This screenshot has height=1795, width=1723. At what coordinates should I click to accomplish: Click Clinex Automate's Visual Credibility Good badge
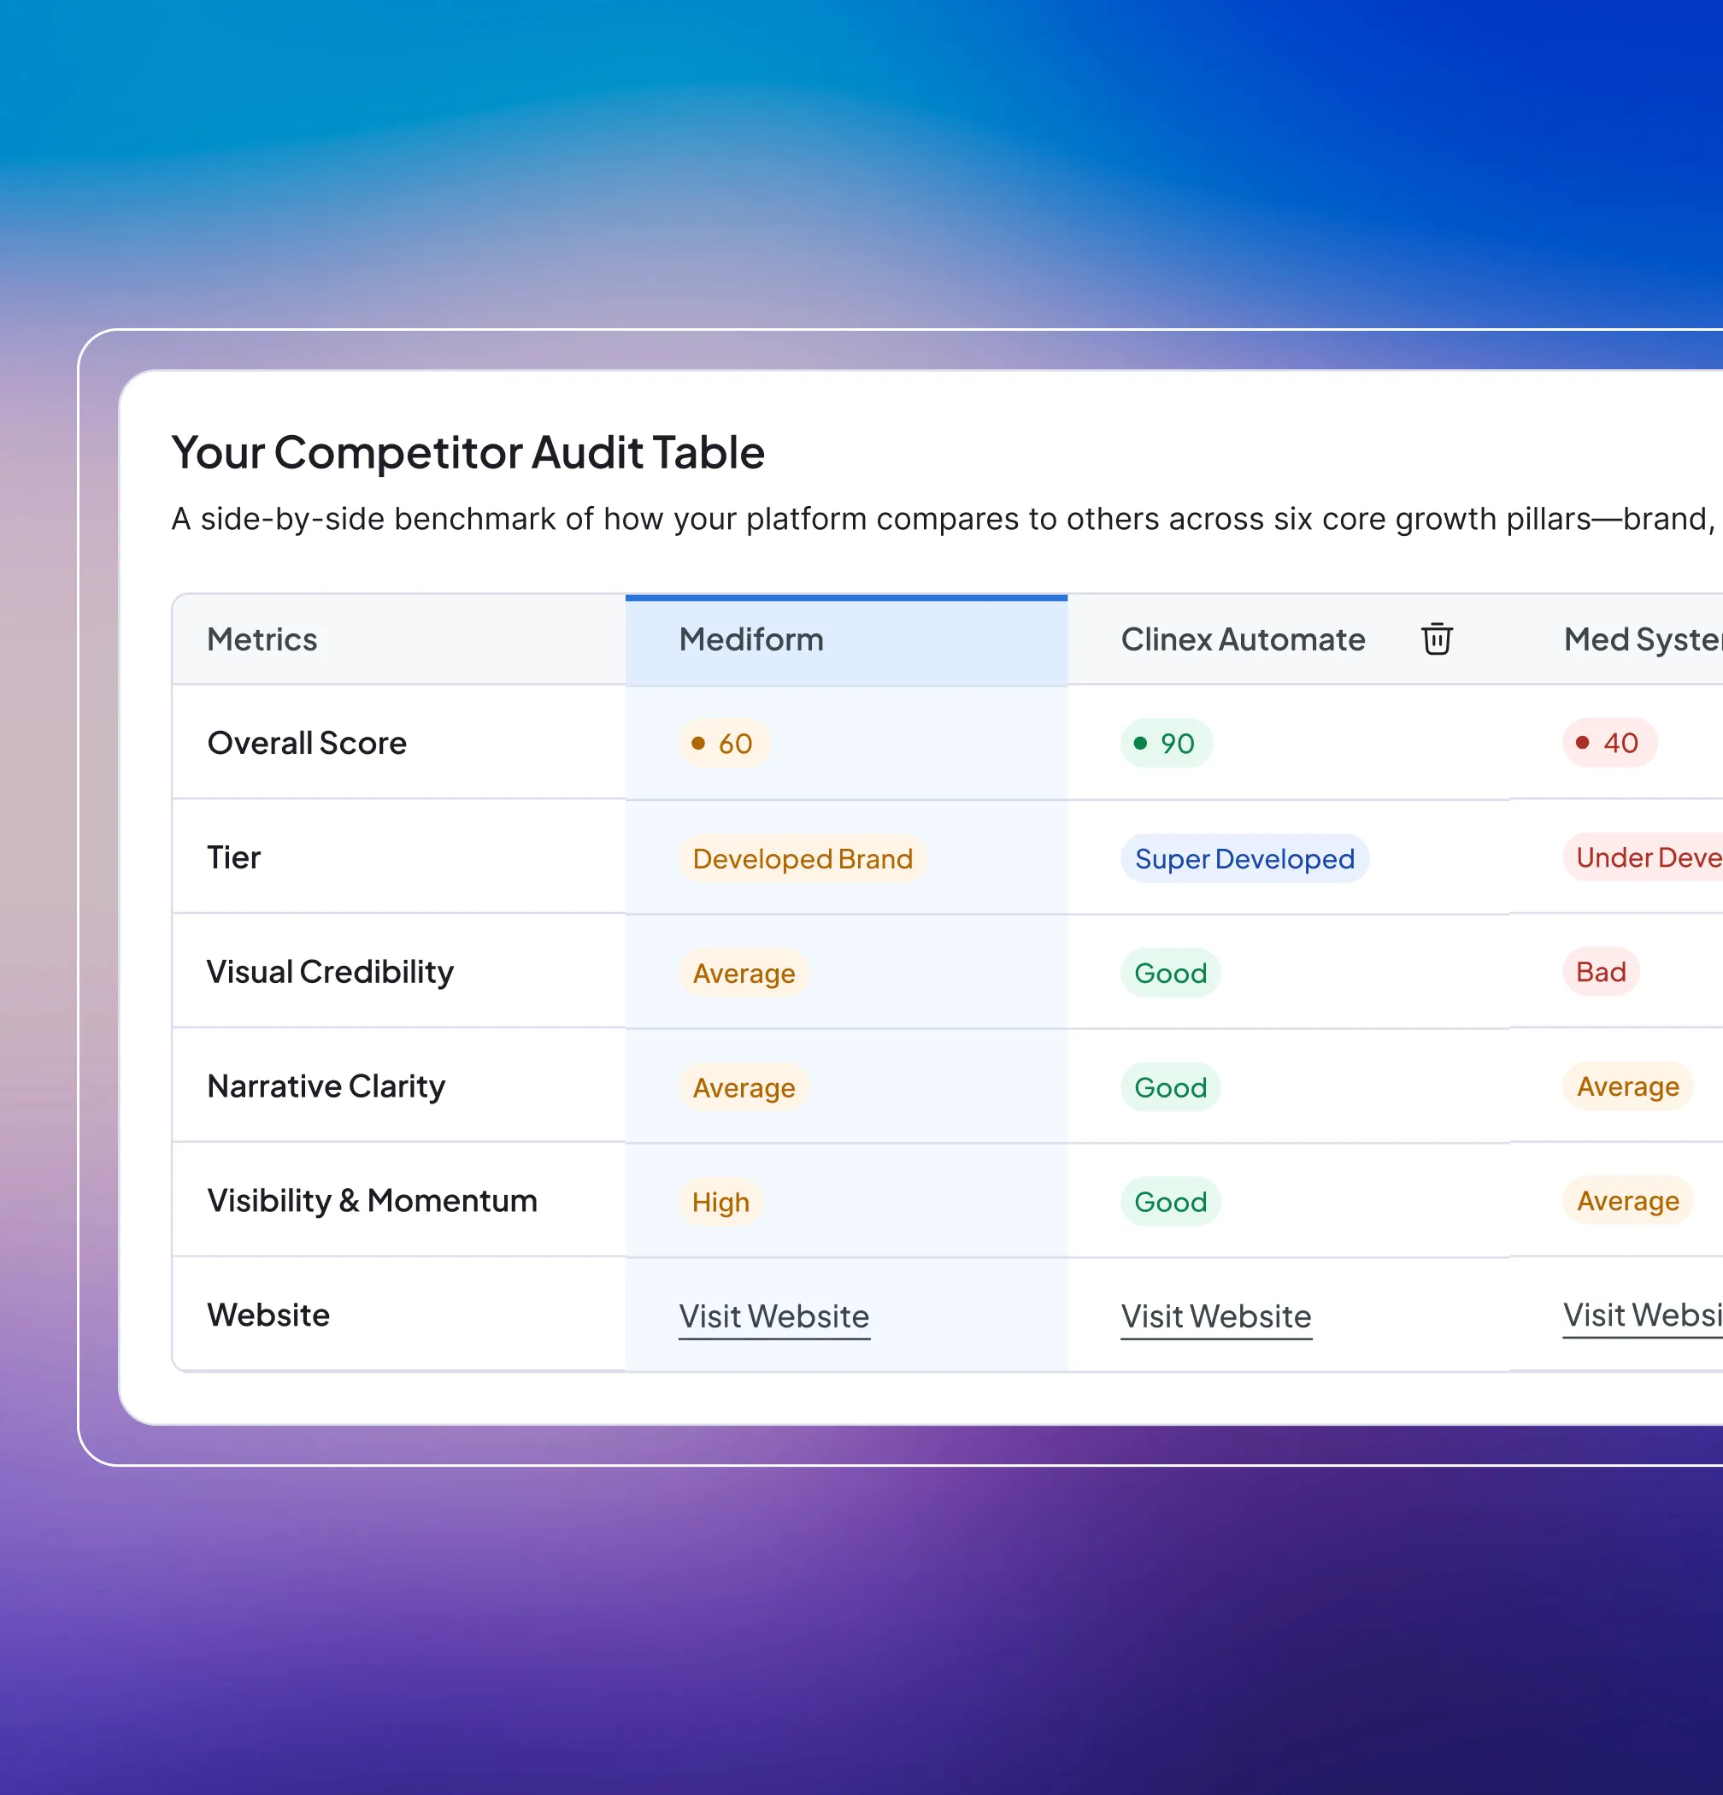tap(1170, 973)
